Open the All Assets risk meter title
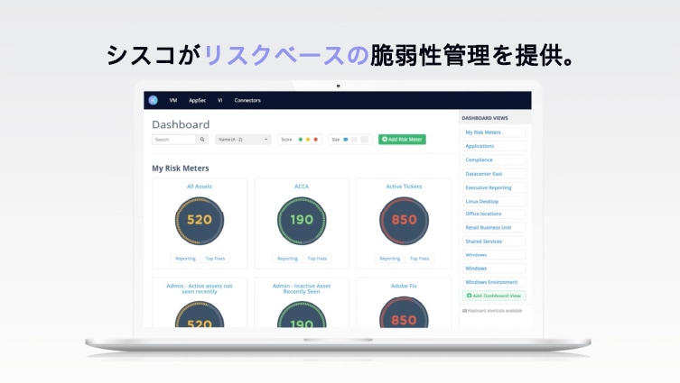 coord(200,187)
